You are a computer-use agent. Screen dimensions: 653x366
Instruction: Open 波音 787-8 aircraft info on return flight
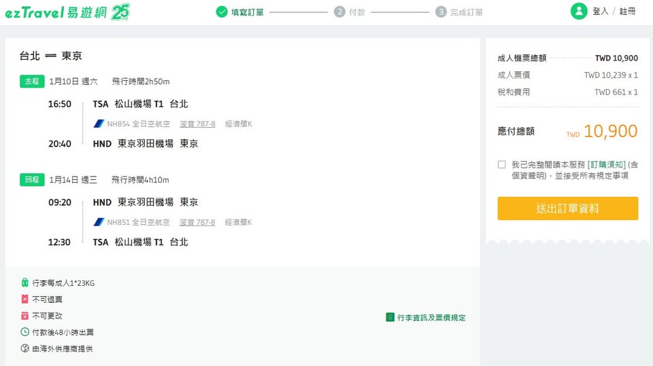point(197,222)
